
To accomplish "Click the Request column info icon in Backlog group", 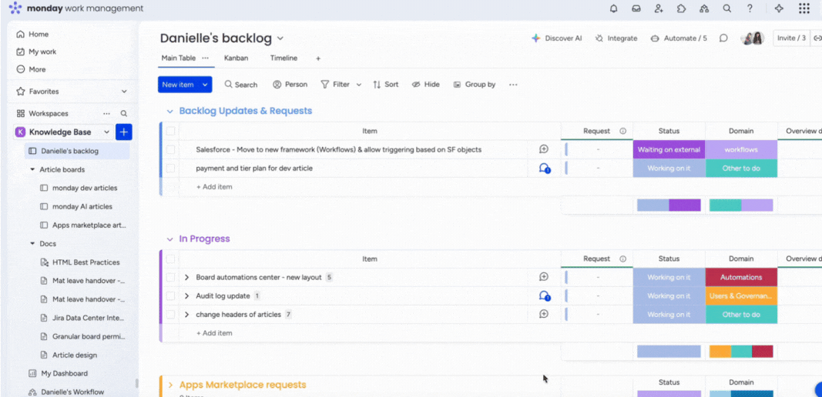I will click(x=622, y=131).
